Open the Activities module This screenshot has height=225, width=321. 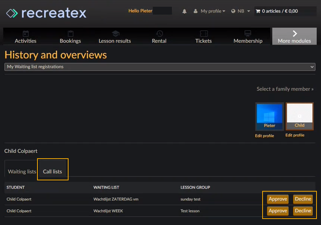tap(25, 37)
